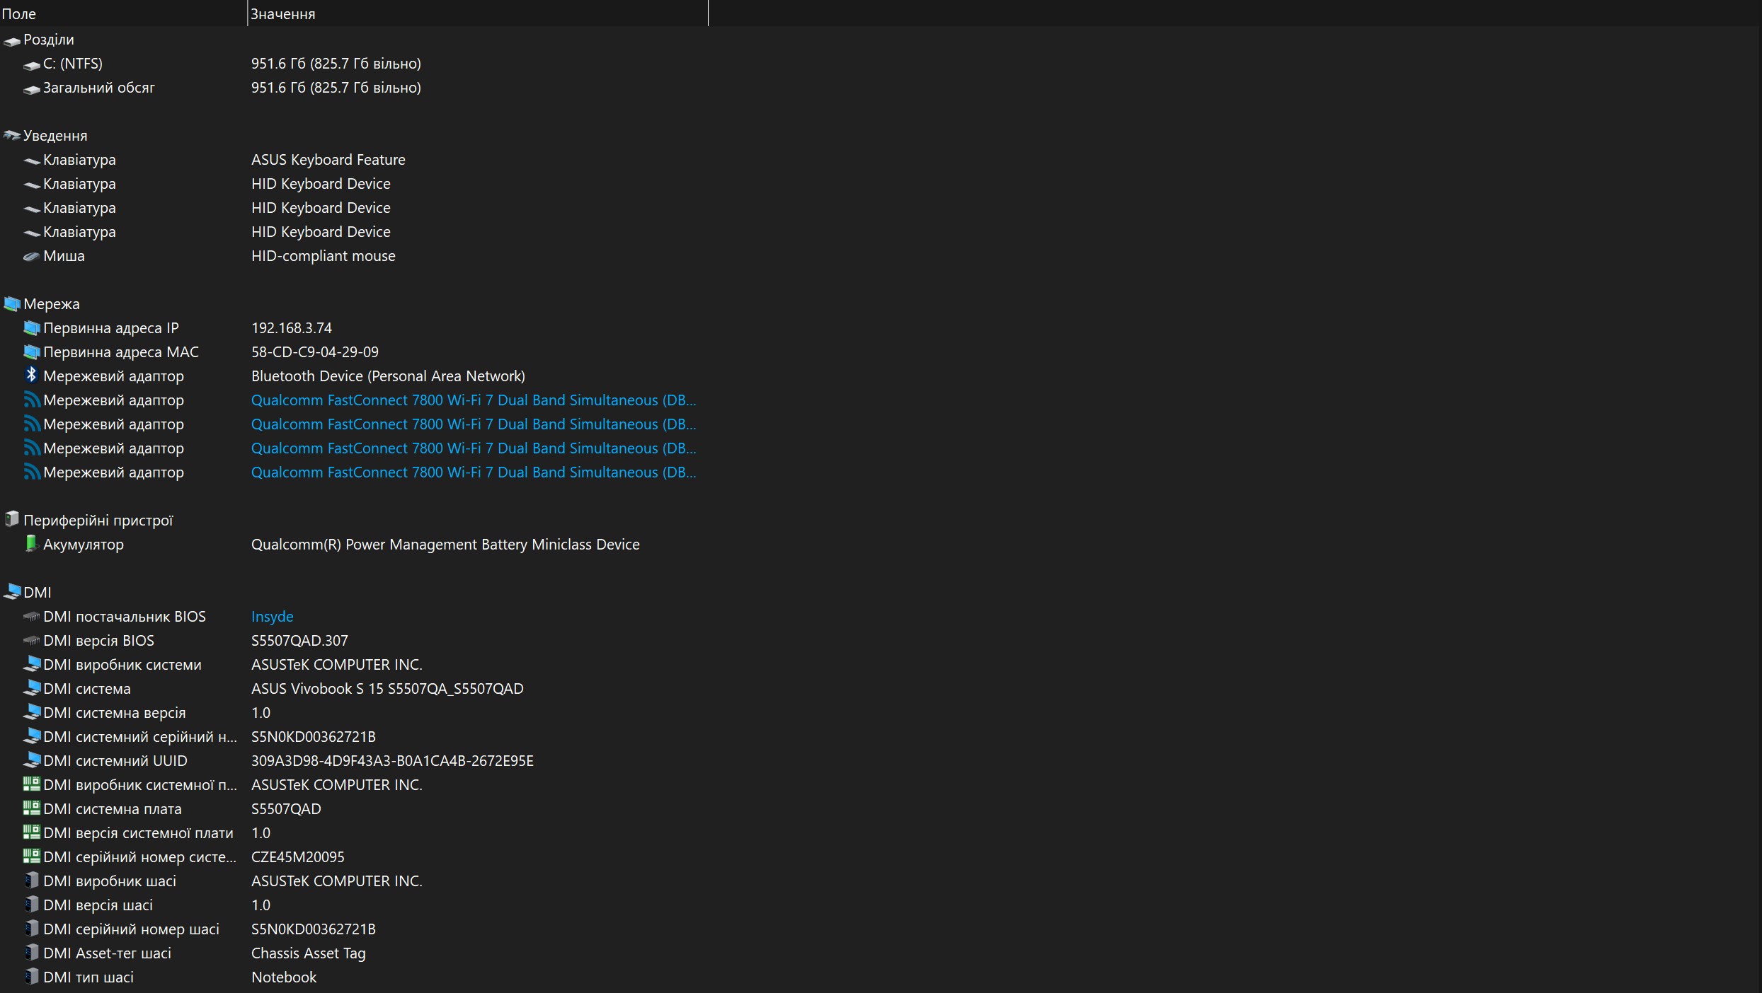This screenshot has width=1762, height=993.
Task: Click the Розділи section drive icon
Action: pyautogui.click(x=11, y=41)
